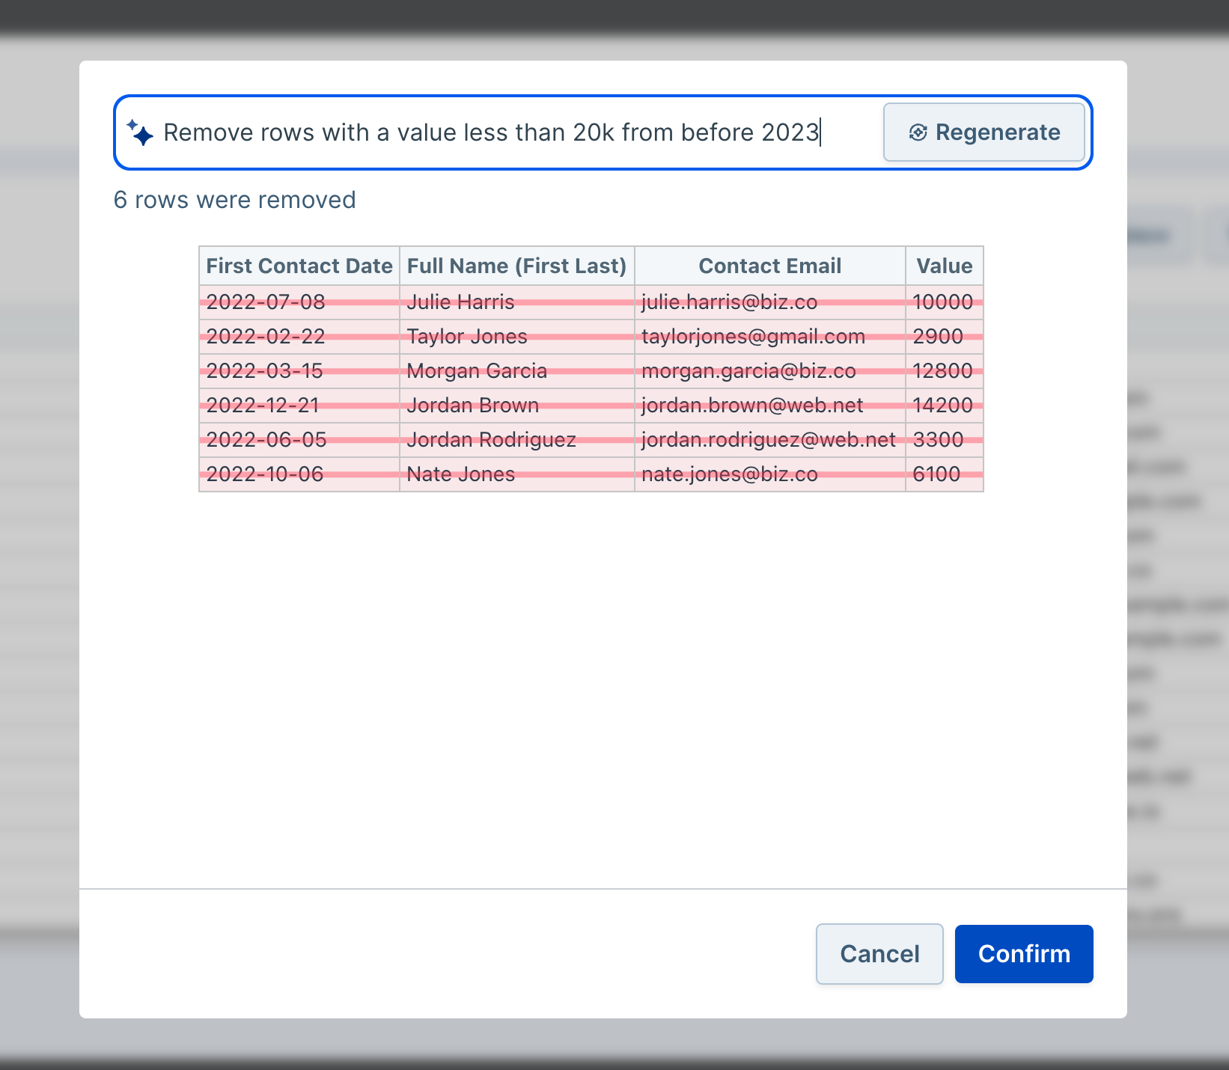The width and height of the screenshot is (1229, 1070).
Task: Click the Cancel button
Action: [x=879, y=954]
